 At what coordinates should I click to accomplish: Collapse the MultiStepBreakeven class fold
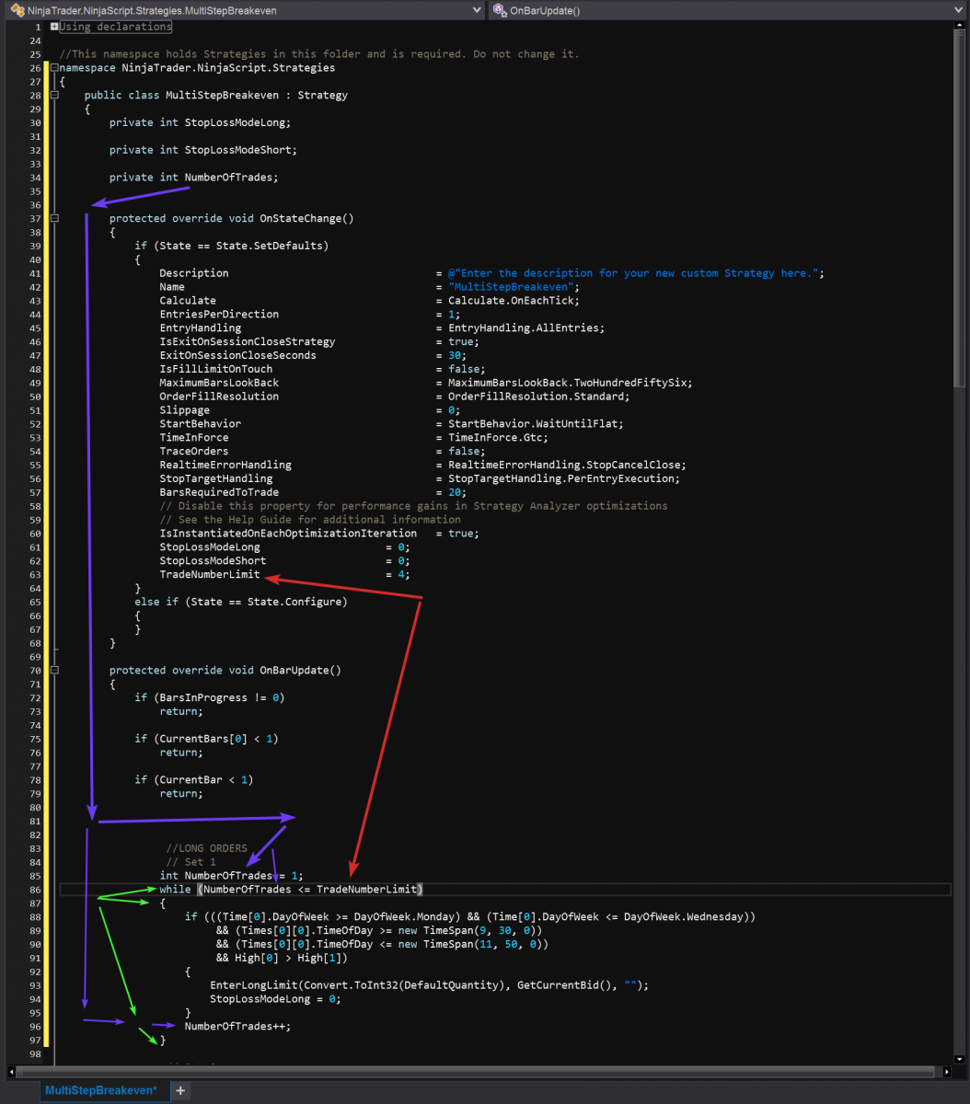52,95
